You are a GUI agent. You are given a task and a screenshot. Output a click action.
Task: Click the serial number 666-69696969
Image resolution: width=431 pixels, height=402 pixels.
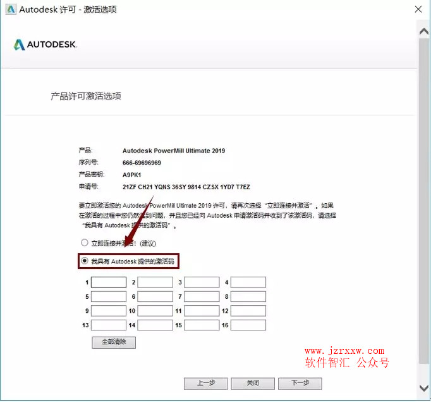[x=142, y=163]
